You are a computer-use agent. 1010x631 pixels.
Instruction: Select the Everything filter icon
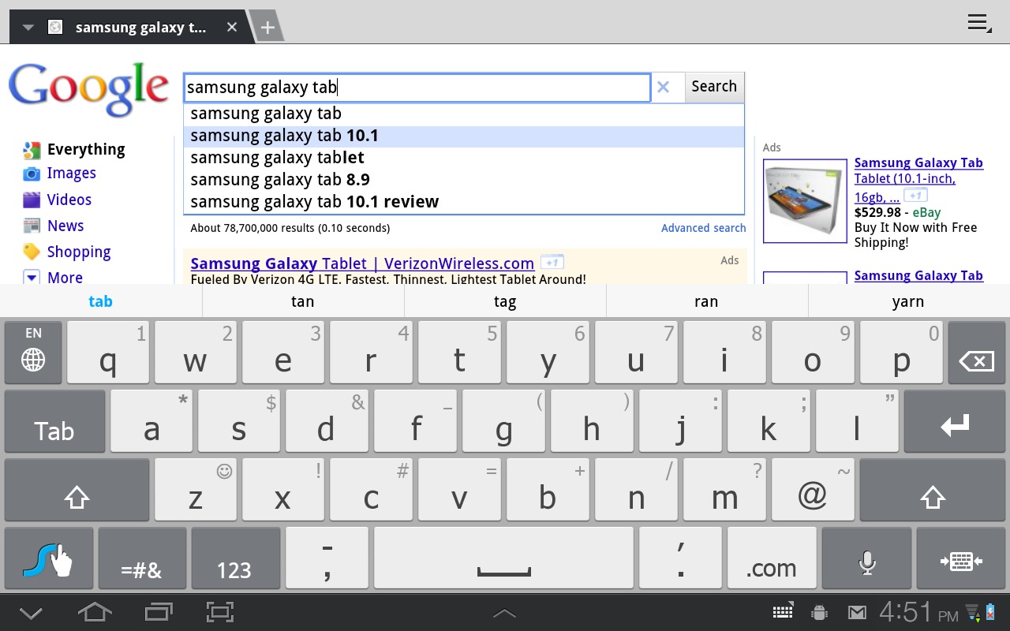pos(32,151)
